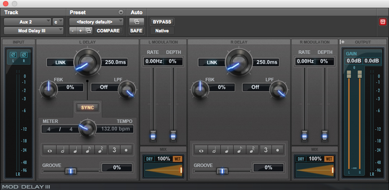Open the Mod Delay III insert selector
Image resolution: width=389 pixels, height=190 pixels.
coord(33,31)
